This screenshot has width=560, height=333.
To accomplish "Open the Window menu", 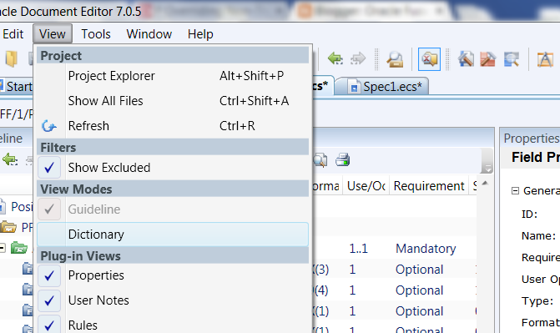I will tap(149, 34).
